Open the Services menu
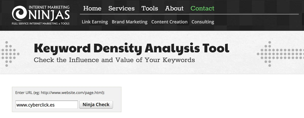Image resolution: width=304 pixels, height=118 pixels. pyautogui.click(x=121, y=8)
